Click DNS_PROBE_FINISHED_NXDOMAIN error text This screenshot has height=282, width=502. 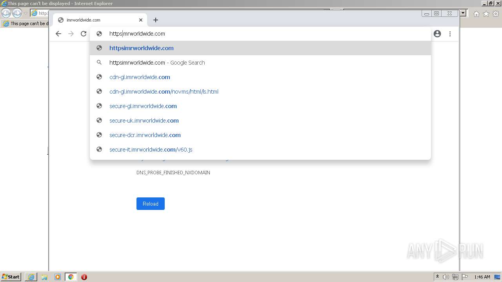[x=173, y=173]
